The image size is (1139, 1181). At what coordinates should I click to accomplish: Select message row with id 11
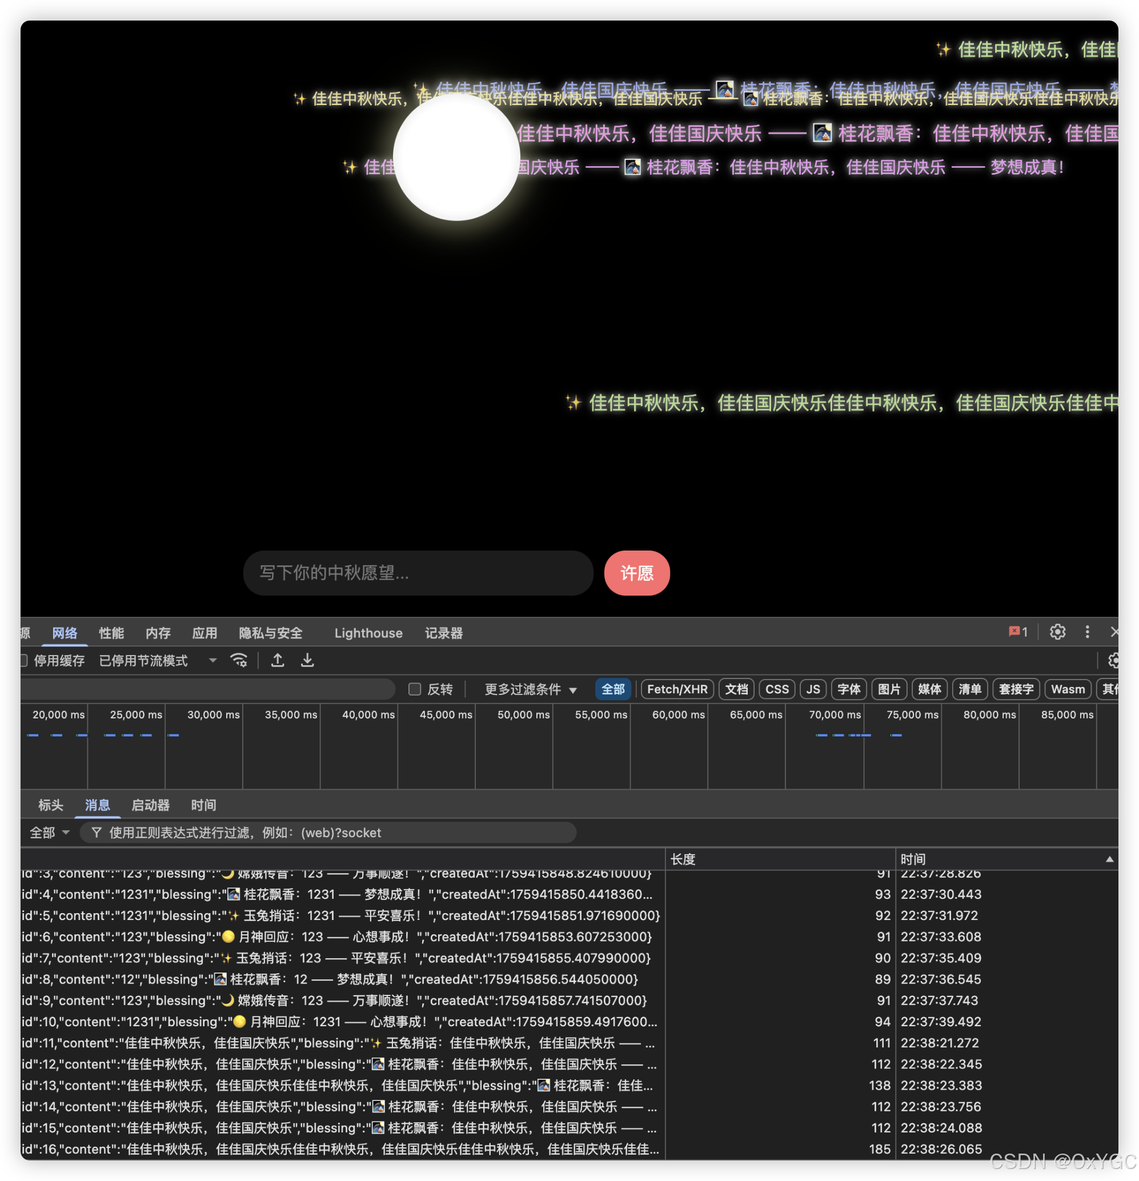[x=569, y=1043]
